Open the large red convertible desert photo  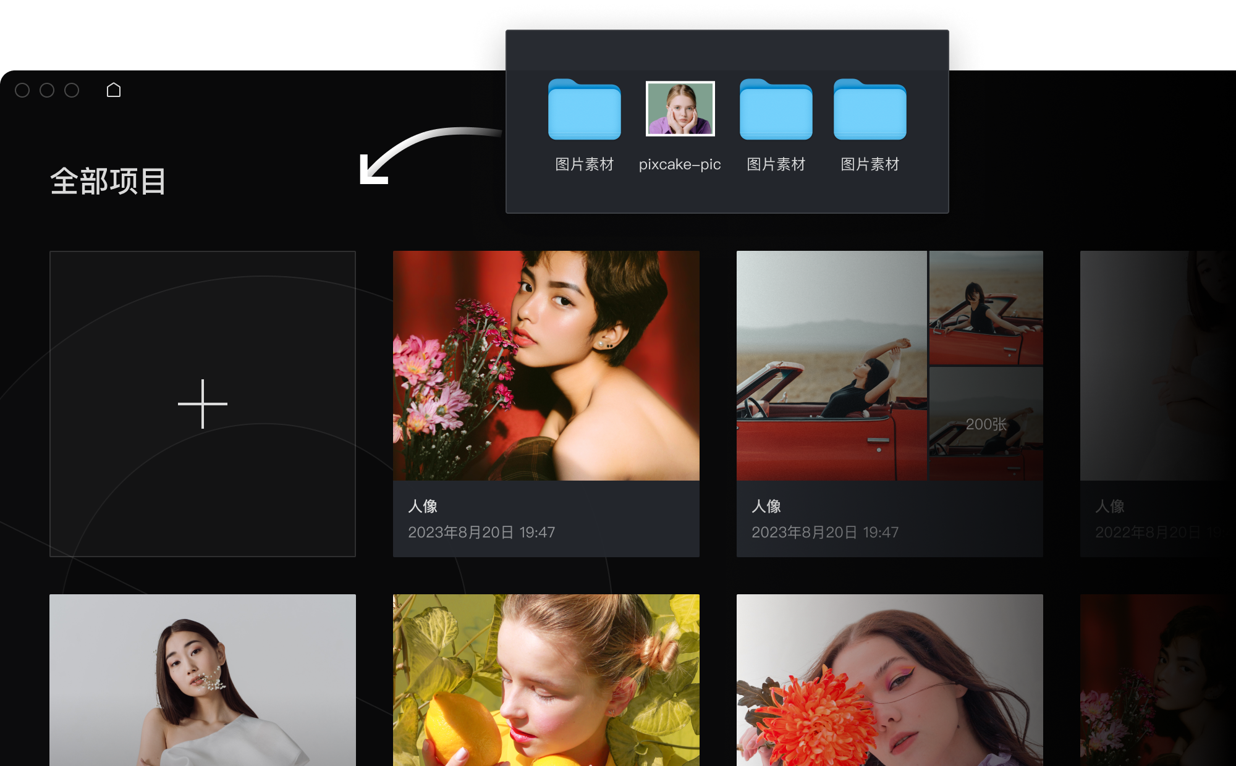point(831,366)
